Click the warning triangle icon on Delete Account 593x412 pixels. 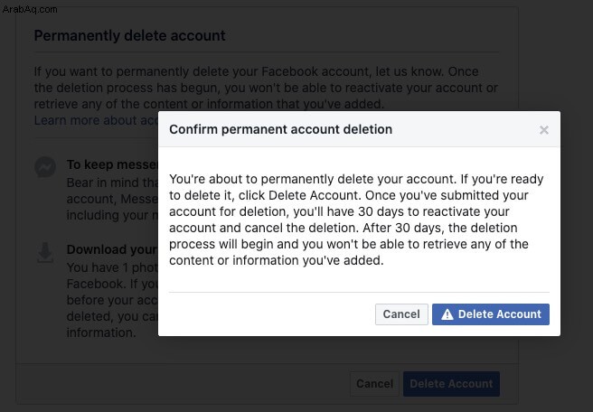(447, 314)
